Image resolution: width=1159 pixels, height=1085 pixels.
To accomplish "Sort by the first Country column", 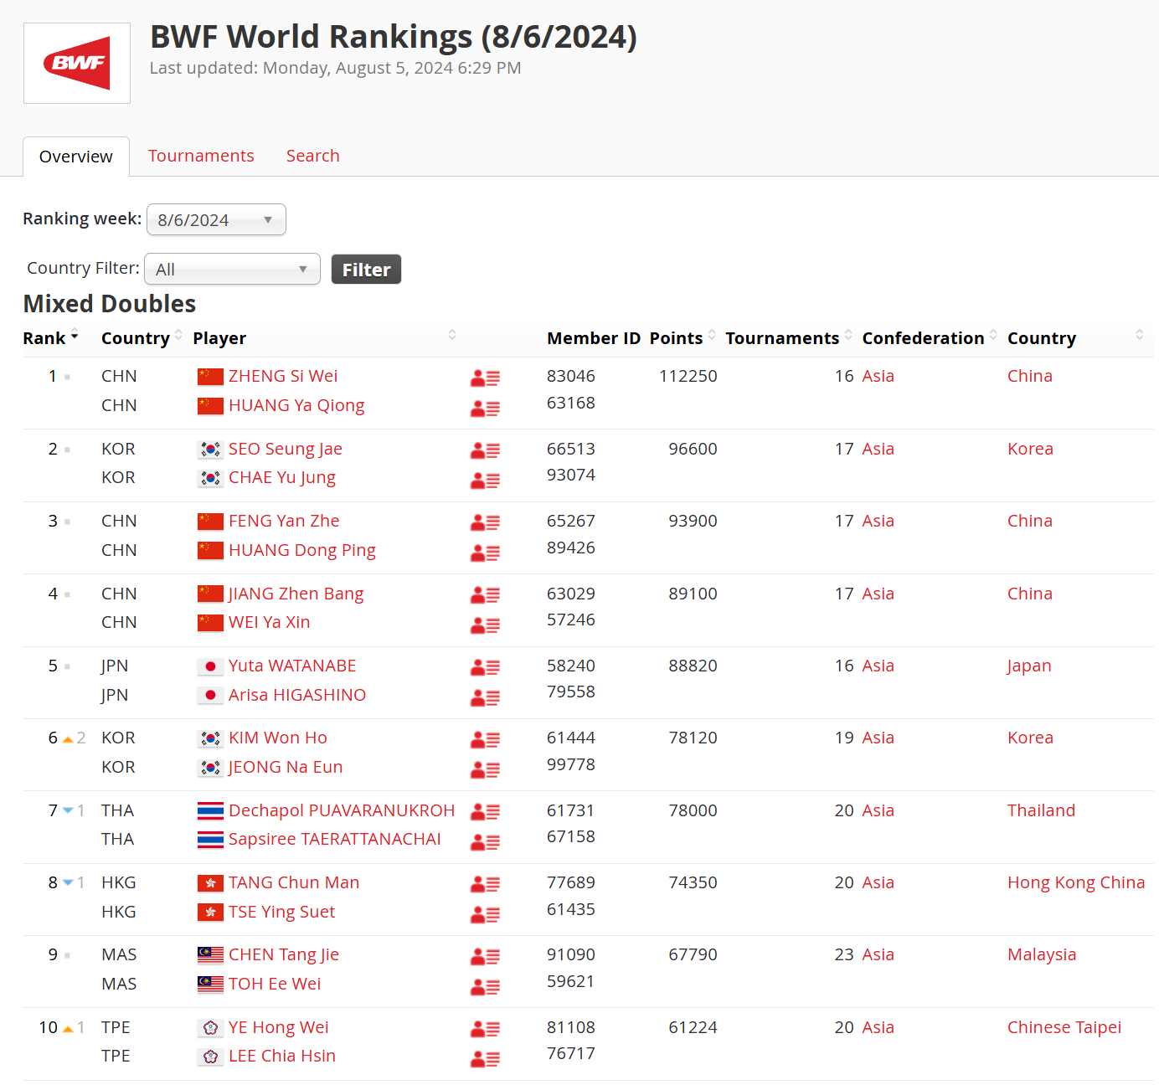I will pos(142,338).
